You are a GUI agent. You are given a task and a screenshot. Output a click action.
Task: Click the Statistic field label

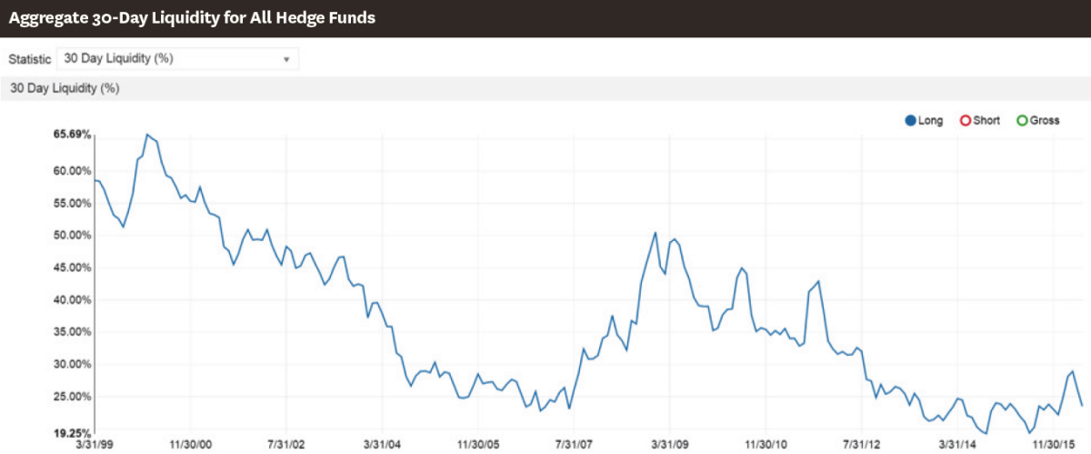(29, 59)
